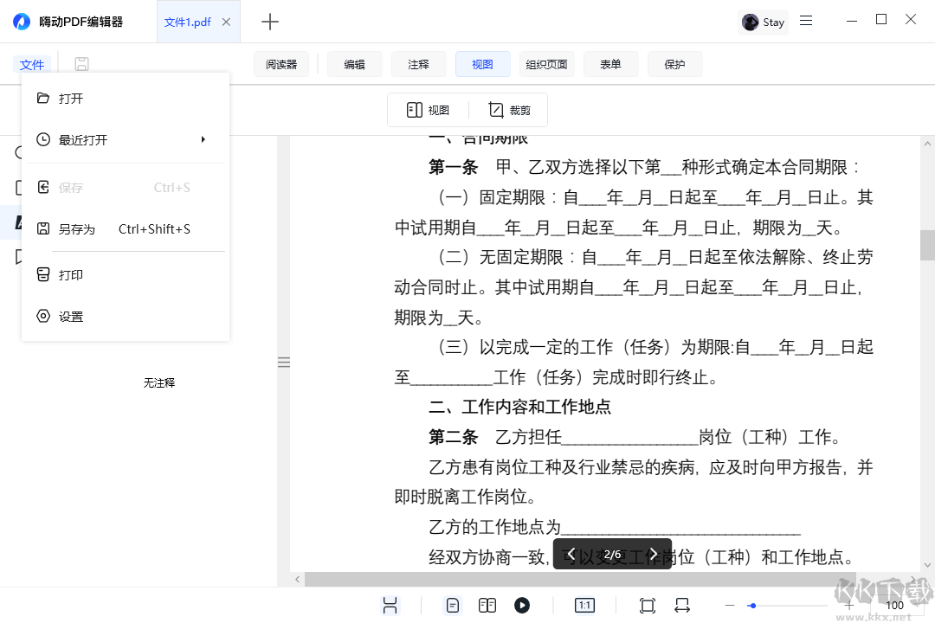Select two-page view icon
This screenshot has height=623, width=935.
pos(487,606)
